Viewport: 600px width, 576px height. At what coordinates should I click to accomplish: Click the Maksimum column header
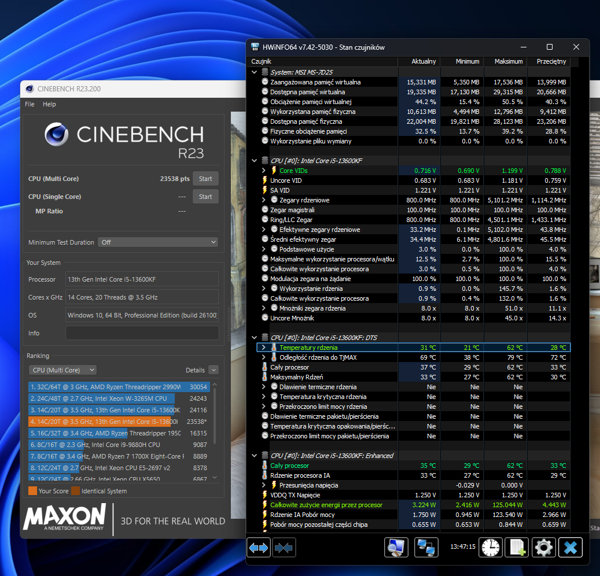[506, 61]
